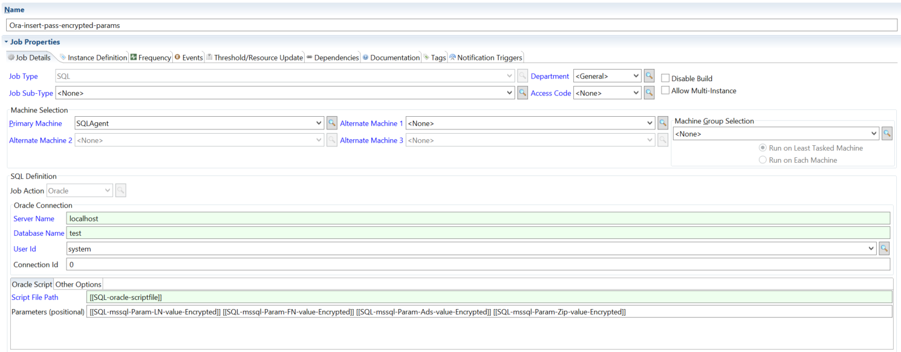Open the Access Code lookup search icon
Image resolution: width=901 pixels, height=352 pixels.
649,93
